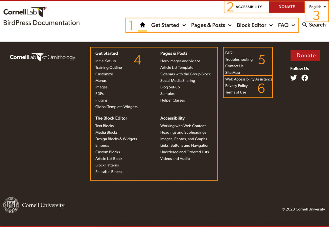The height and width of the screenshot is (227, 329).
Task: Open the Twitter social link
Action: tap(294, 78)
